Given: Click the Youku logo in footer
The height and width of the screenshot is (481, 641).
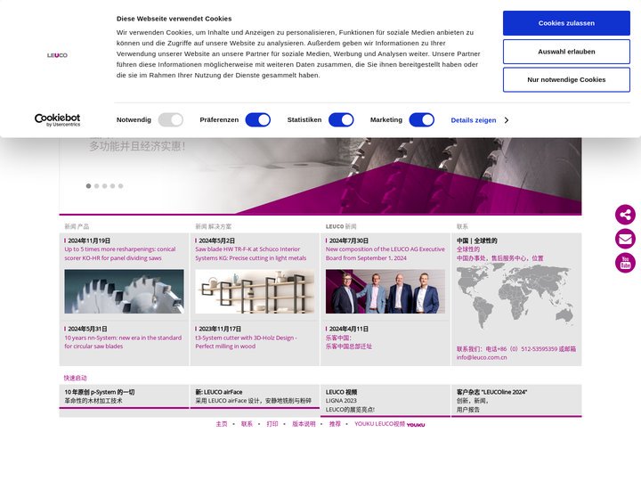Looking at the screenshot, I should coord(416,425).
